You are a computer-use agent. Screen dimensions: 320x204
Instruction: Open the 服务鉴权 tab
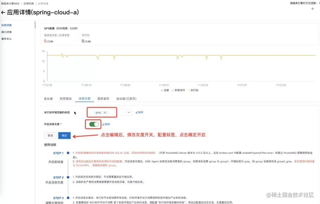pos(103,99)
